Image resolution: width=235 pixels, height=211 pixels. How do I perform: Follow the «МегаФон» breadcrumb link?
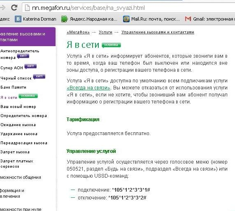pos(78,32)
